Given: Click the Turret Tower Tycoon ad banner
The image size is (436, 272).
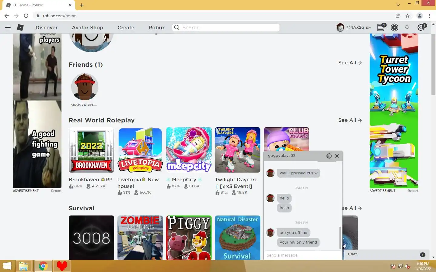Looking at the screenshot, I should (x=394, y=111).
